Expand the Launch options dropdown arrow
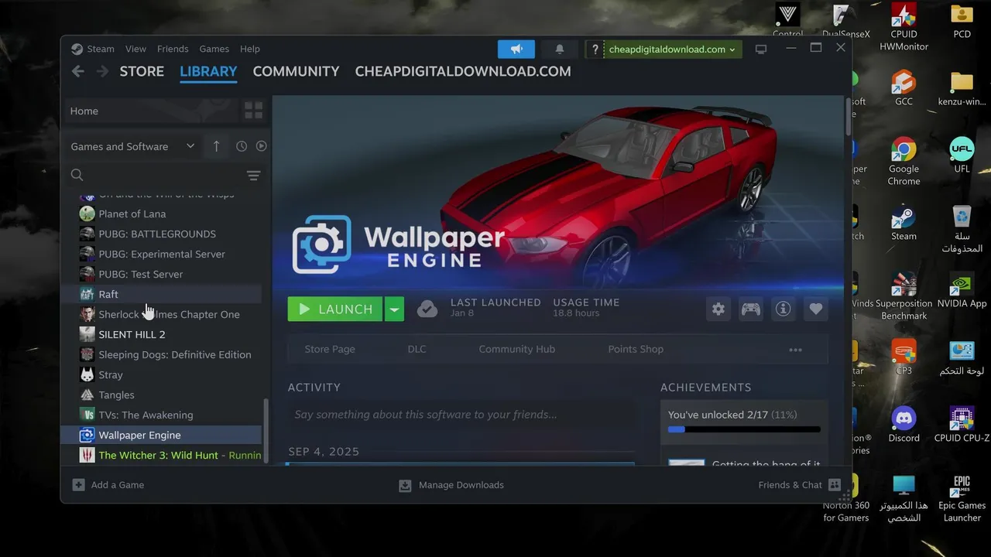This screenshot has width=991, height=557. [394, 309]
